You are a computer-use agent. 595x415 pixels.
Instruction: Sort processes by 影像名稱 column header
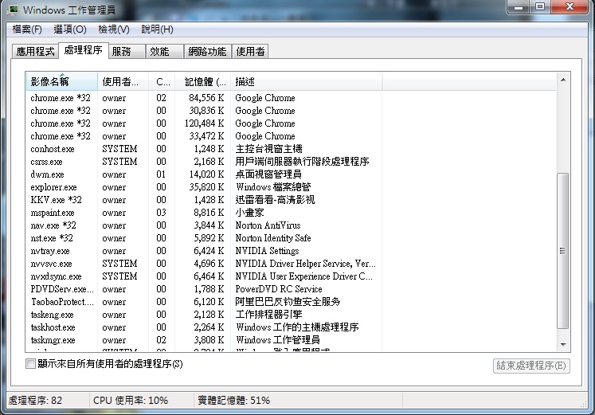pyautogui.click(x=62, y=81)
